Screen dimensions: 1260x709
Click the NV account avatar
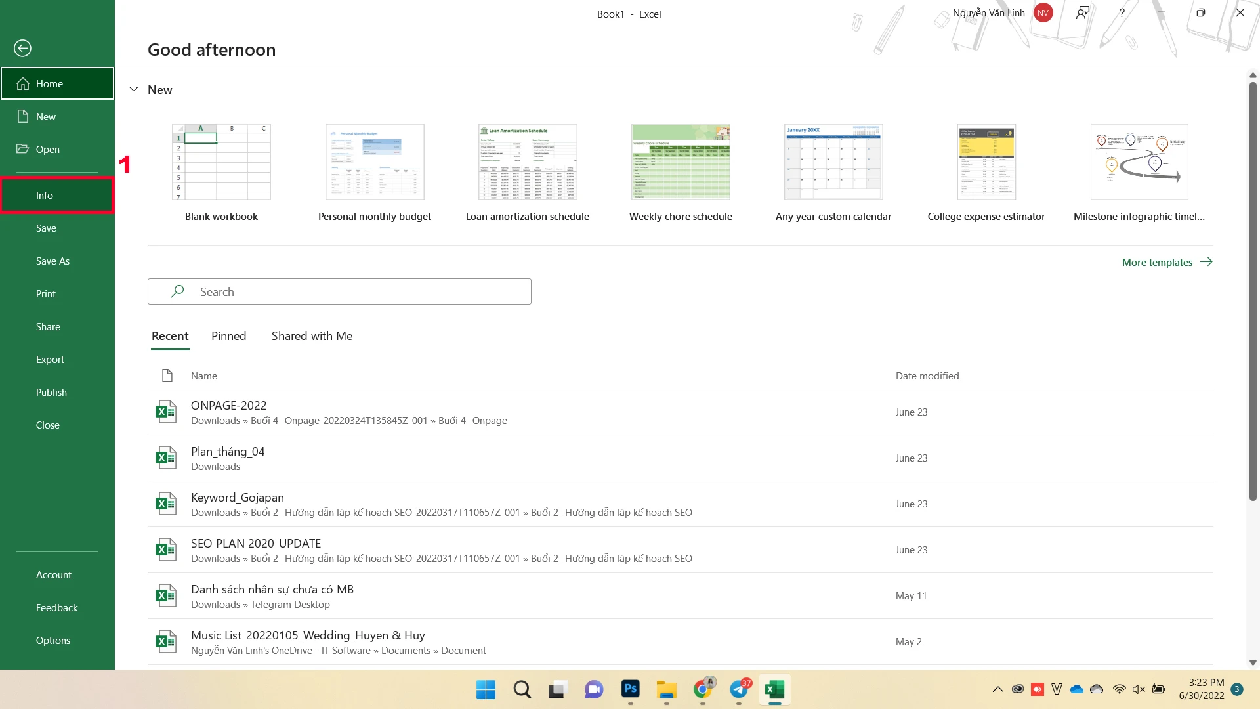1043,12
